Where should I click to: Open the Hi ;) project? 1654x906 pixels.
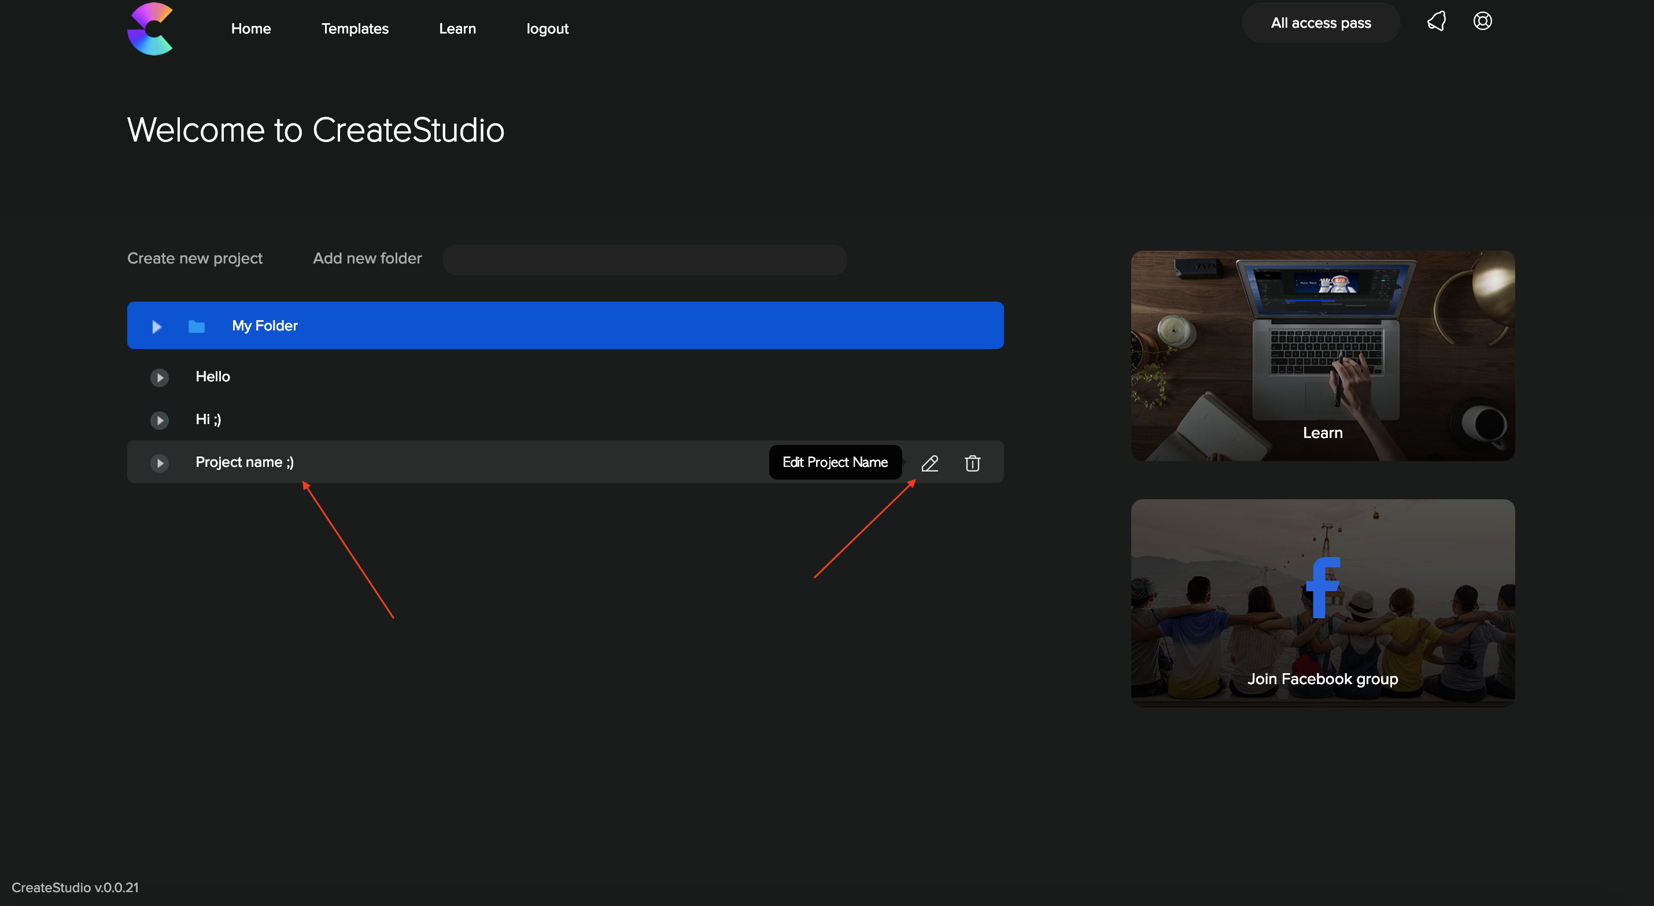pyautogui.click(x=208, y=419)
